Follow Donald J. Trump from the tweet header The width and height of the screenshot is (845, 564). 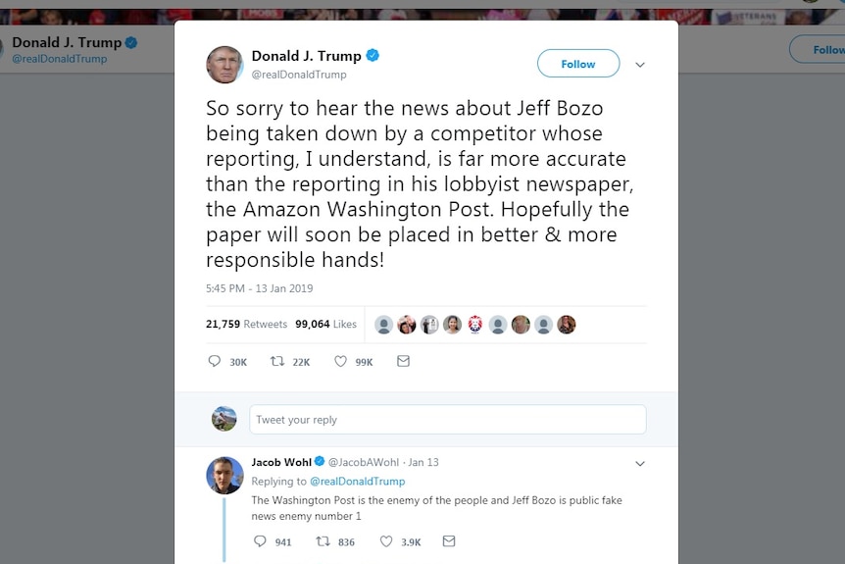click(578, 64)
